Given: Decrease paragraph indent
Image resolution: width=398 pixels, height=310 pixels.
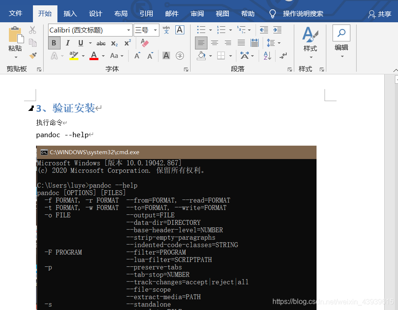Looking at the screenshot, I should click(264, 30).
